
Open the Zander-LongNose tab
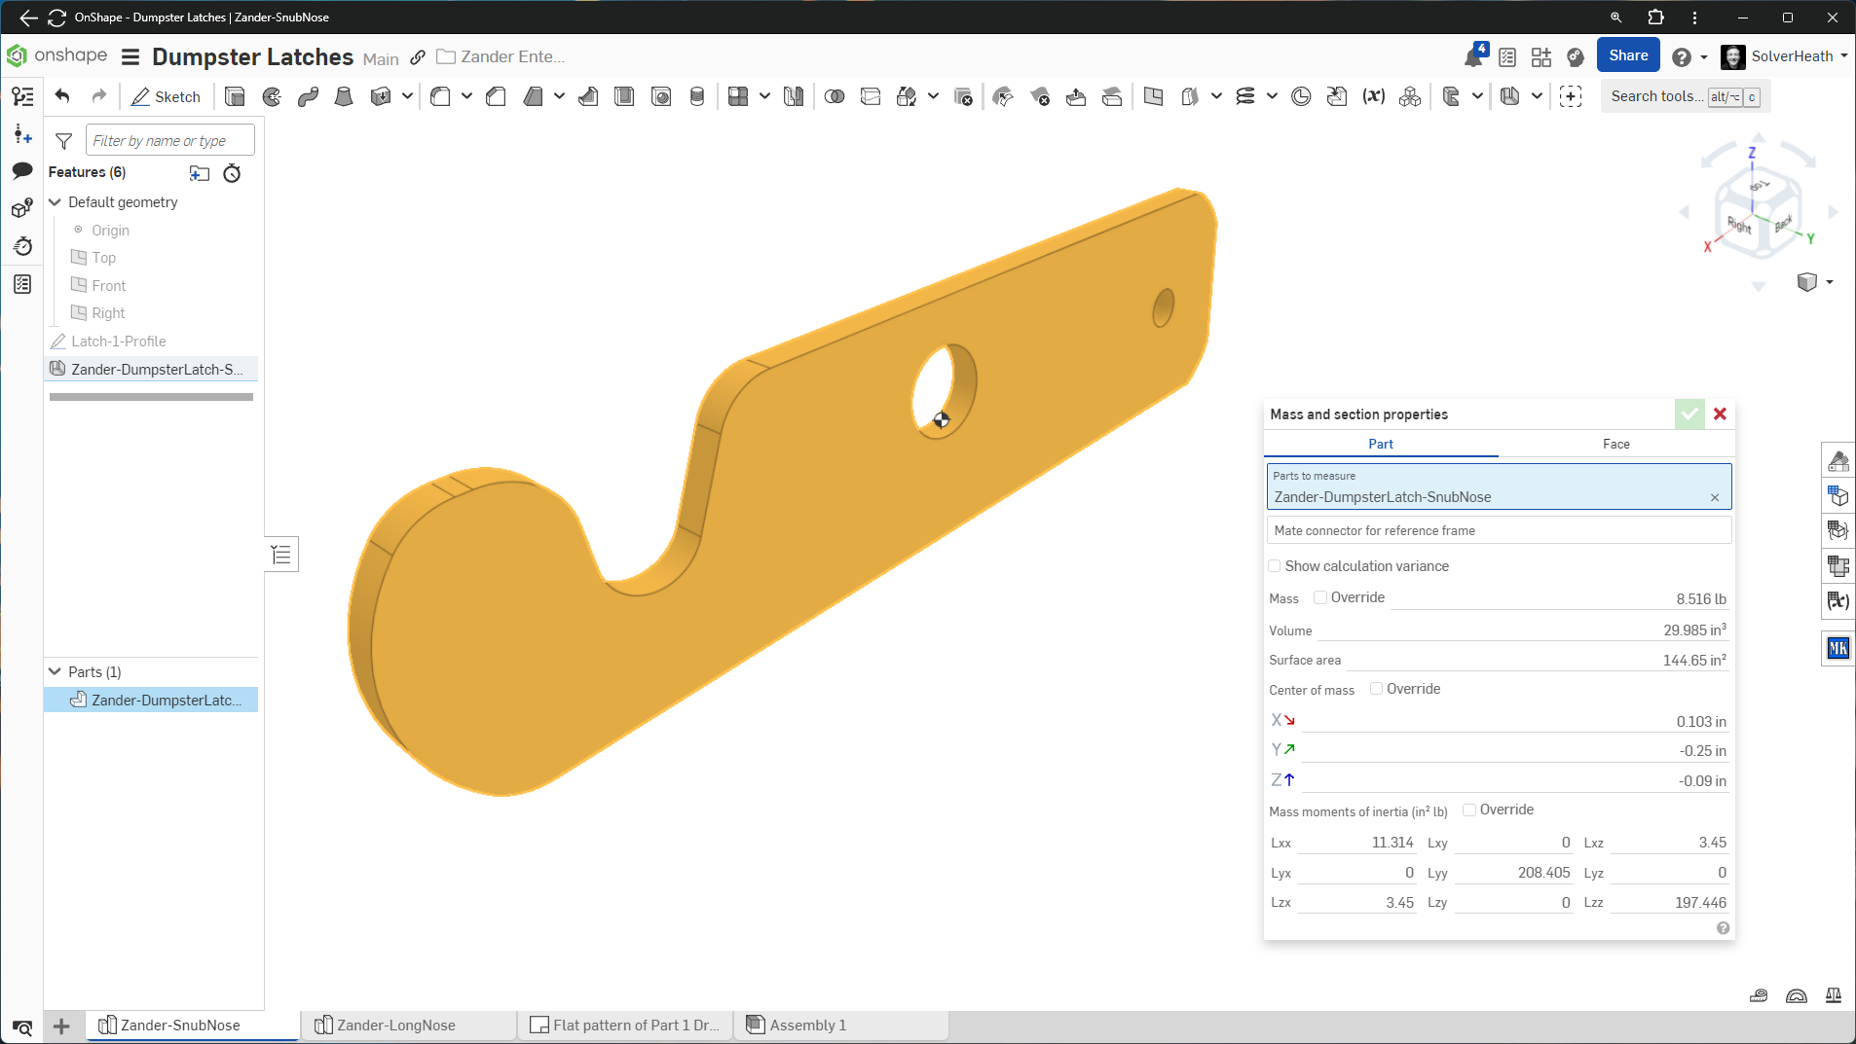408,1026
